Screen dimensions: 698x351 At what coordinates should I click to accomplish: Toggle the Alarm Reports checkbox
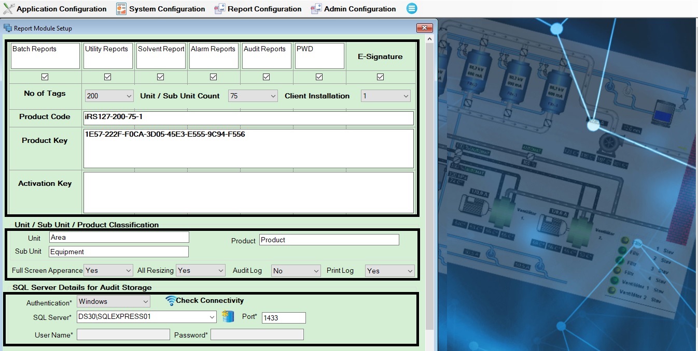click(x=213, y=77)
